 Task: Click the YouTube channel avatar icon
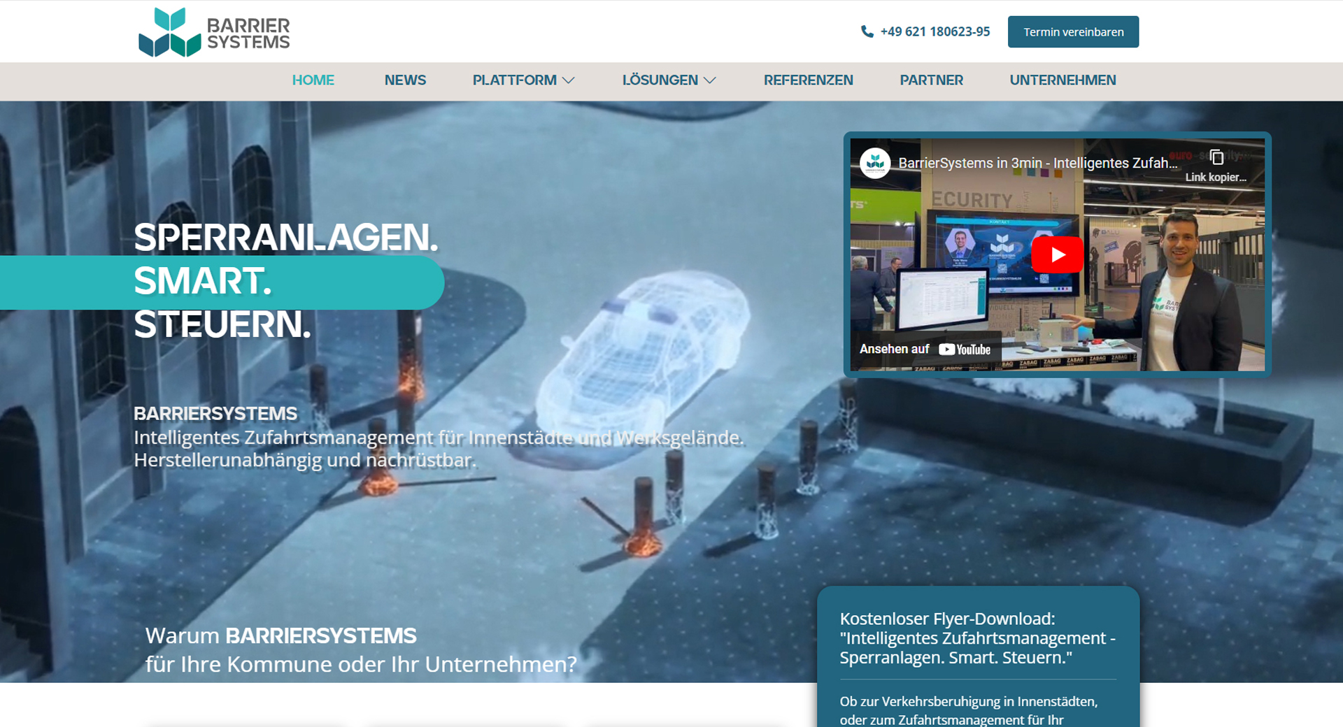coord(875,164)
